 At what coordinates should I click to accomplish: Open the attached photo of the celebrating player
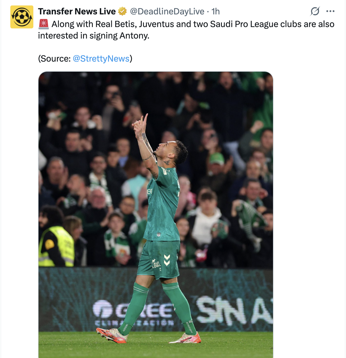156,215
